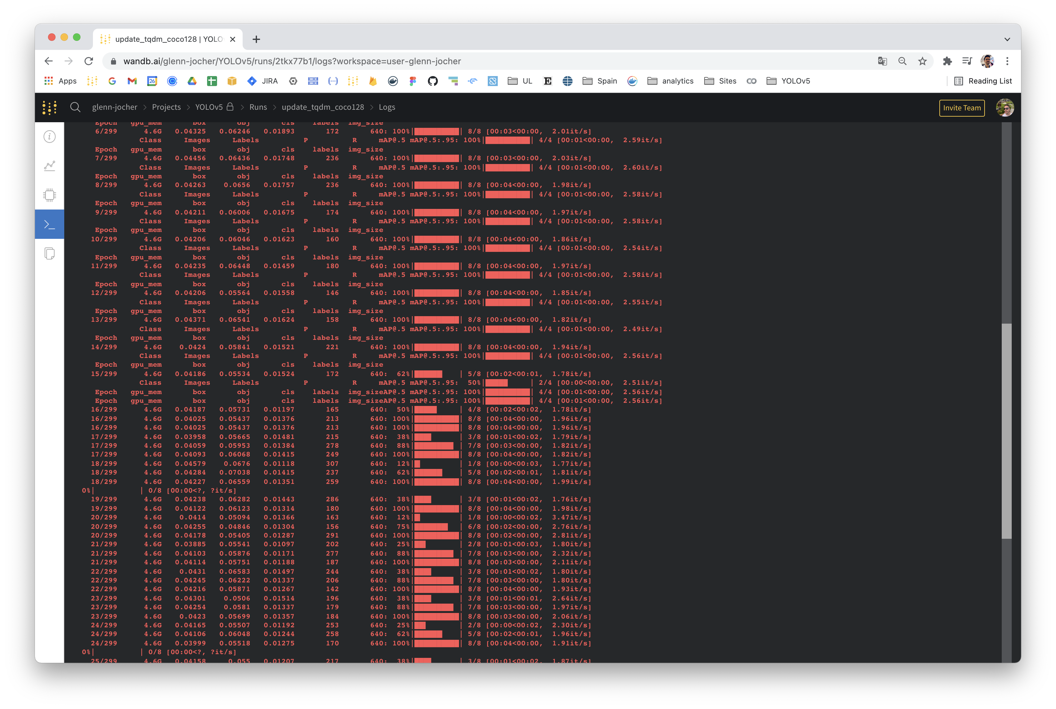Click the Chrome extensions puzzle icon

(947, 61)
